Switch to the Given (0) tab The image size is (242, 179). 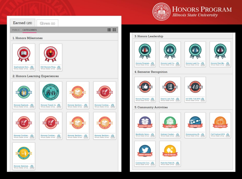tap(47, 23)
